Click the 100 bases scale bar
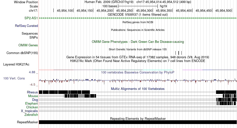 point(138,6)
